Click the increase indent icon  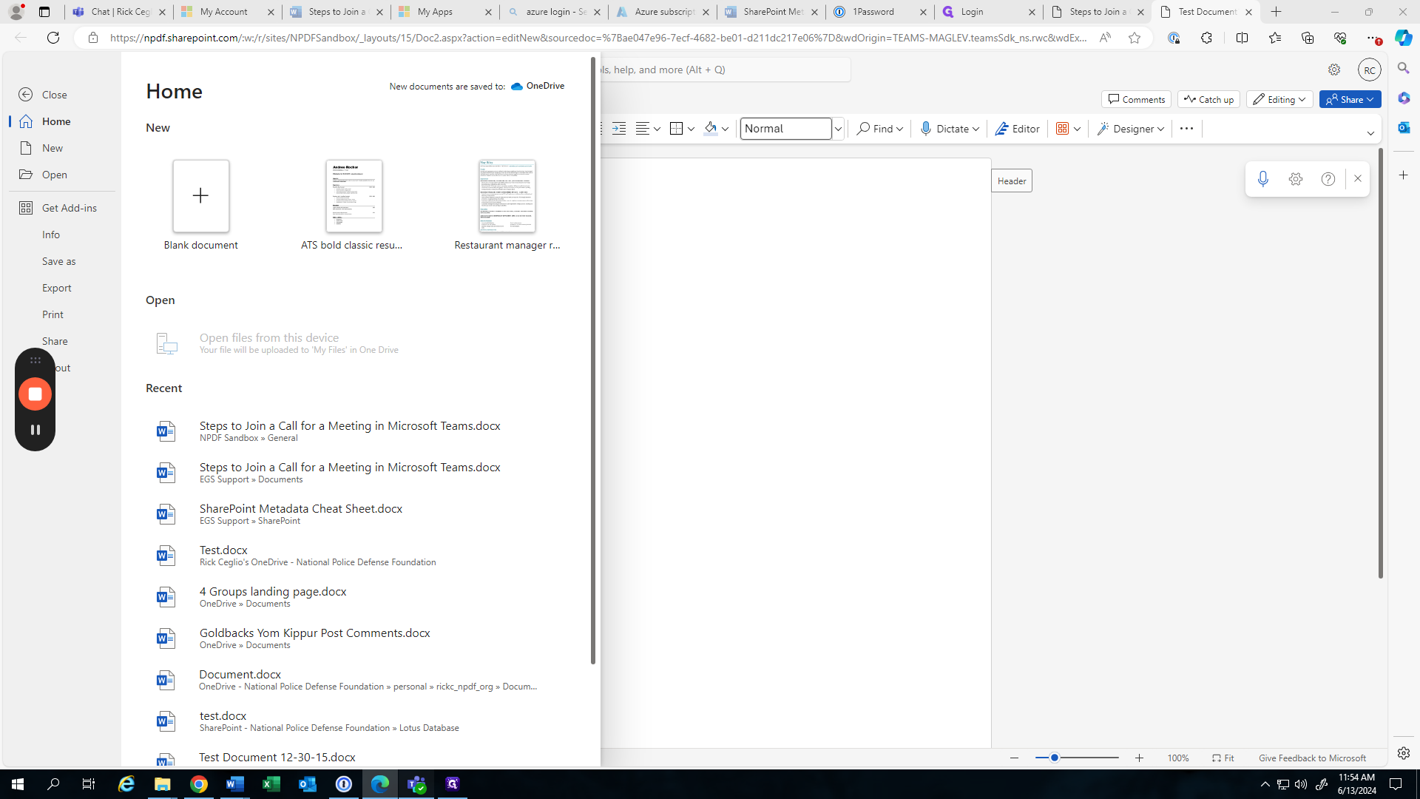(619, 129)
